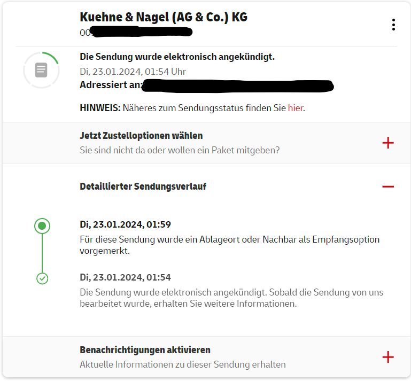Click the "Benachrichtigungen aktivieren" heading
411x381 pixels.
pos(145,350)
